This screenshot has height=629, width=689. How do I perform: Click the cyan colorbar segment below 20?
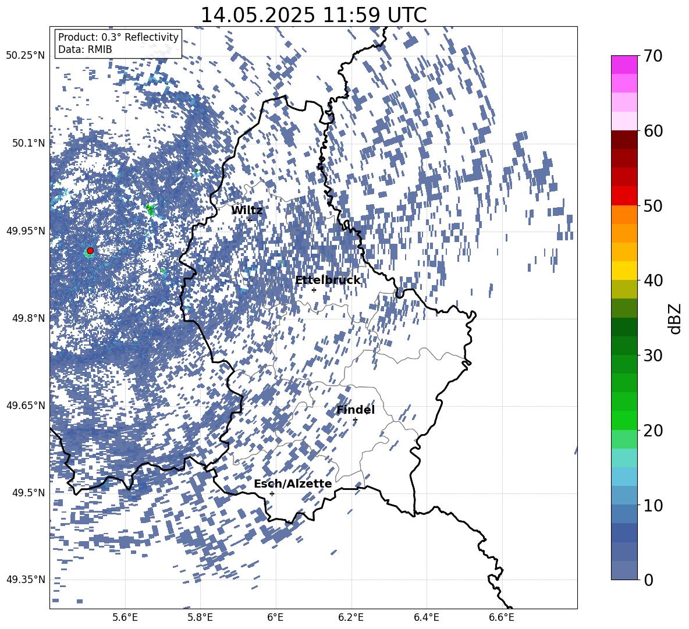pos(624,458)
